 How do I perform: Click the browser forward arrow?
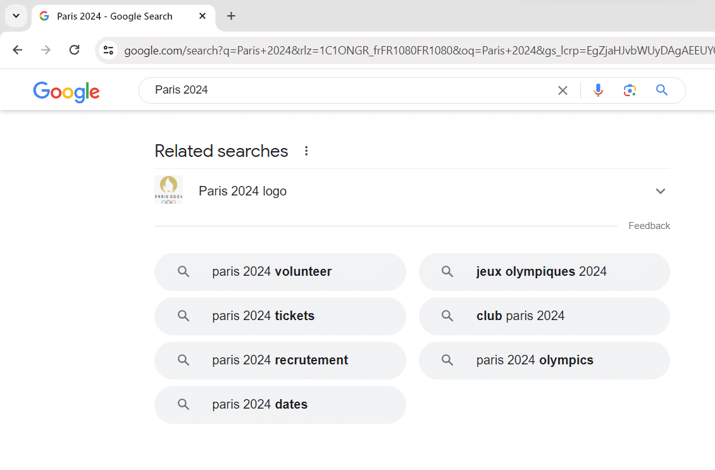[46, 50]
